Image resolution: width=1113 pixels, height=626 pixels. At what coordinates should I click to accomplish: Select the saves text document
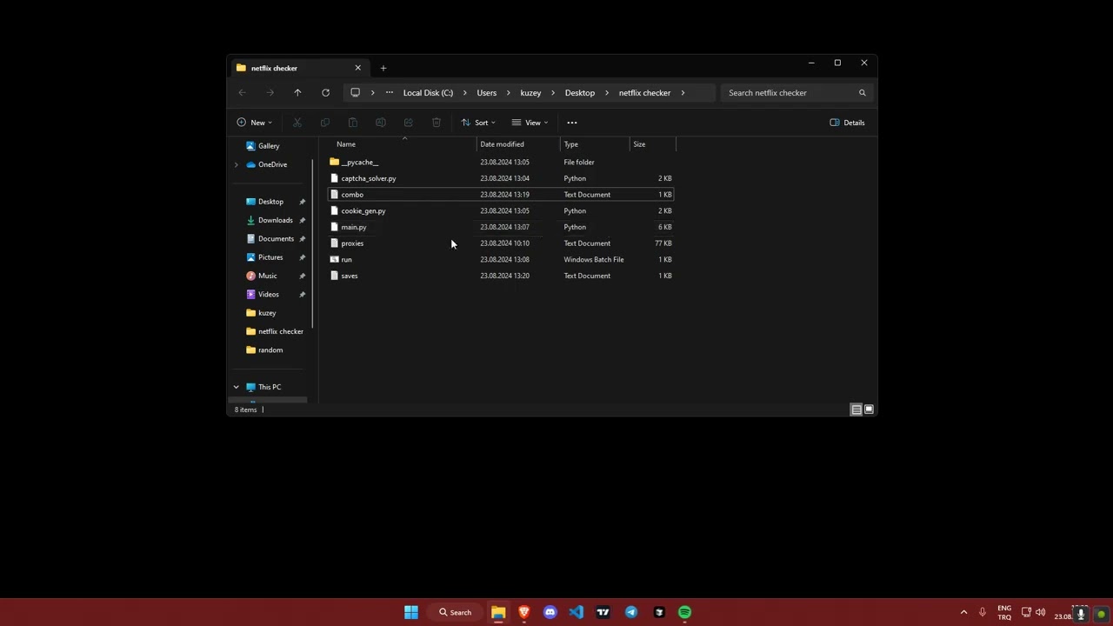[501, 276]
